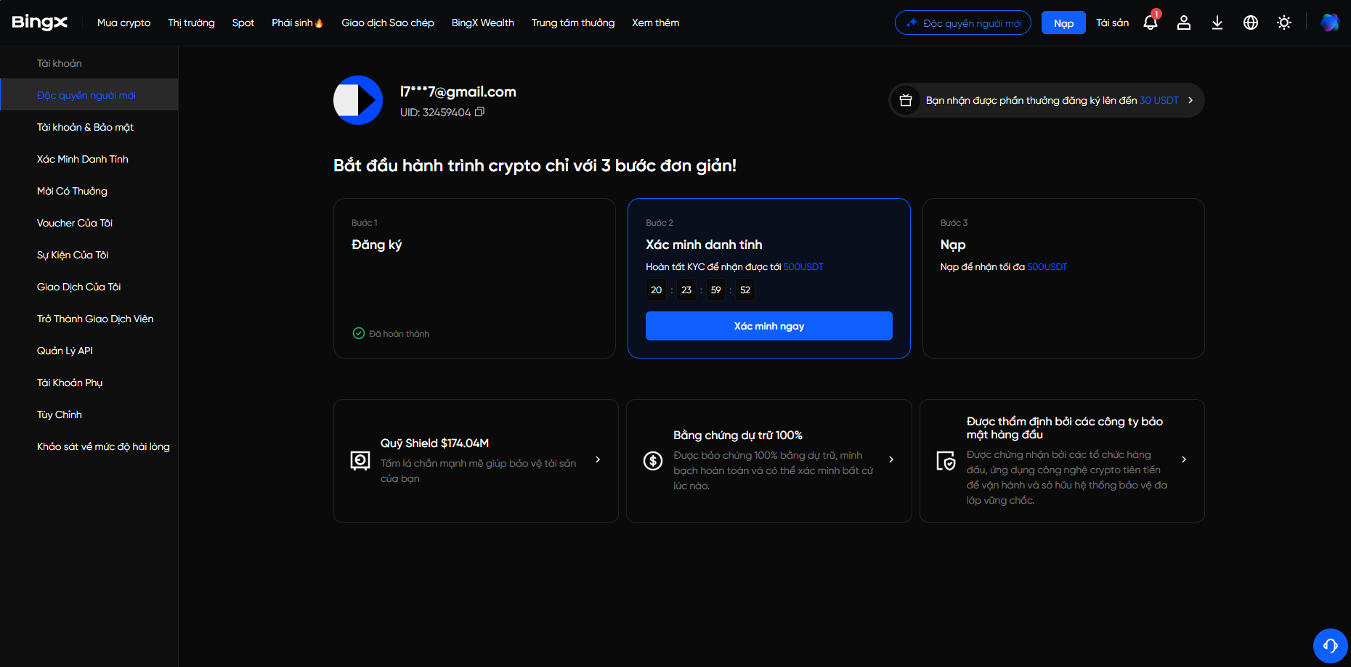Click the email l7***7@gmail.com

click(x=458, y=91)
